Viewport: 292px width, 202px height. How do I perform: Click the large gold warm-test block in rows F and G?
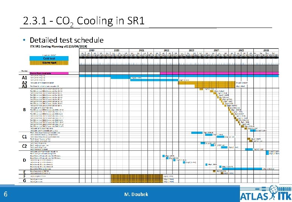(x=137, y=178)
